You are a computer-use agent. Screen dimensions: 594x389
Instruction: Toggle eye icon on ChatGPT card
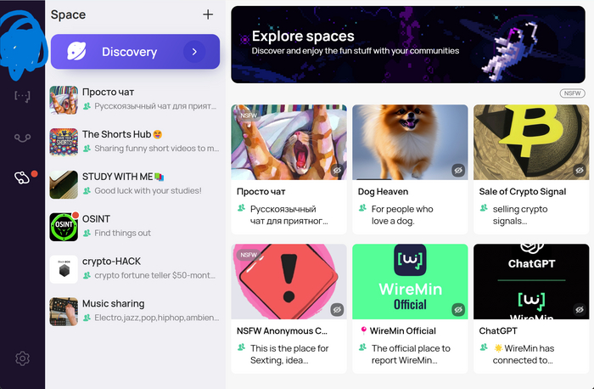[x=580, y=310]
